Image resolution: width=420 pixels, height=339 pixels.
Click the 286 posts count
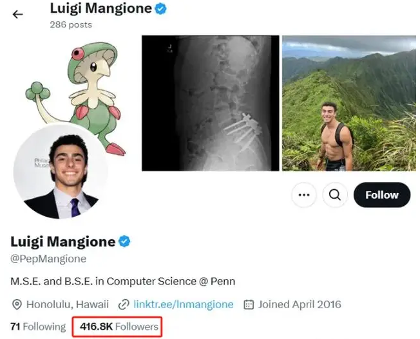(x=71, y=24)
